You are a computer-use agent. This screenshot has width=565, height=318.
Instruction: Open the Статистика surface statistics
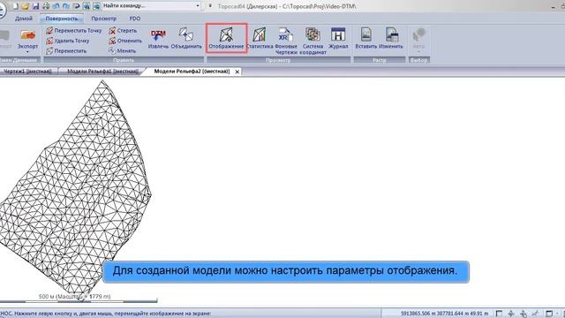[x=259, y=38]
